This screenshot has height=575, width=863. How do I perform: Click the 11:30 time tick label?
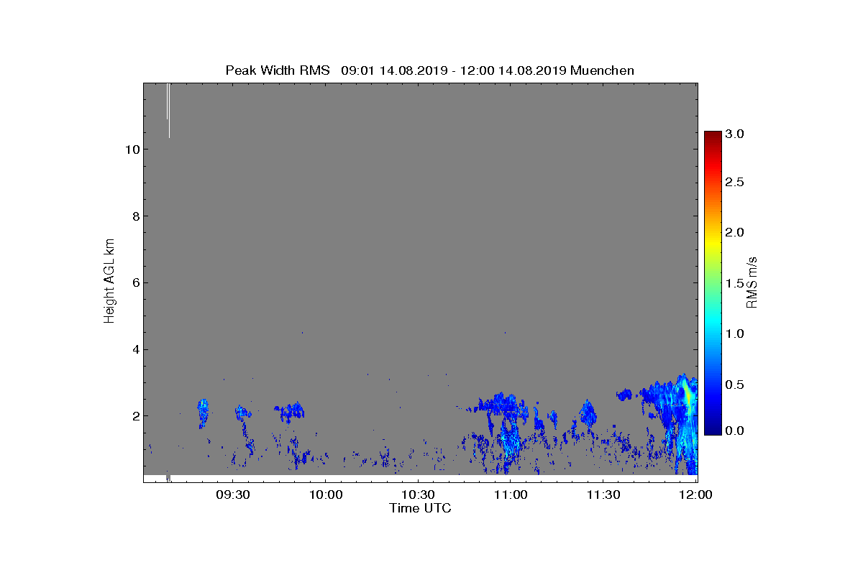[604, 494]
